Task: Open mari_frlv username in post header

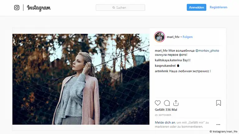Action: point(173,37)
